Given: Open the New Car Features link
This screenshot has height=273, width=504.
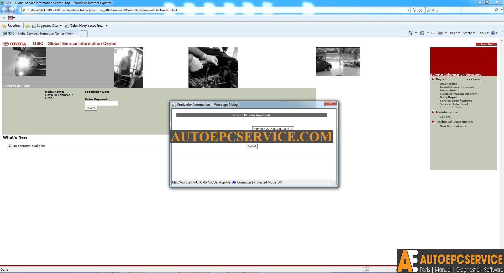Looking at the screenshot, I should [453, 126].
